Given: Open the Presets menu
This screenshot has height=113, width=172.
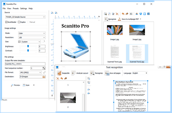Looking at the screenshot, I should pyautogui.click(x=16, y=8).
